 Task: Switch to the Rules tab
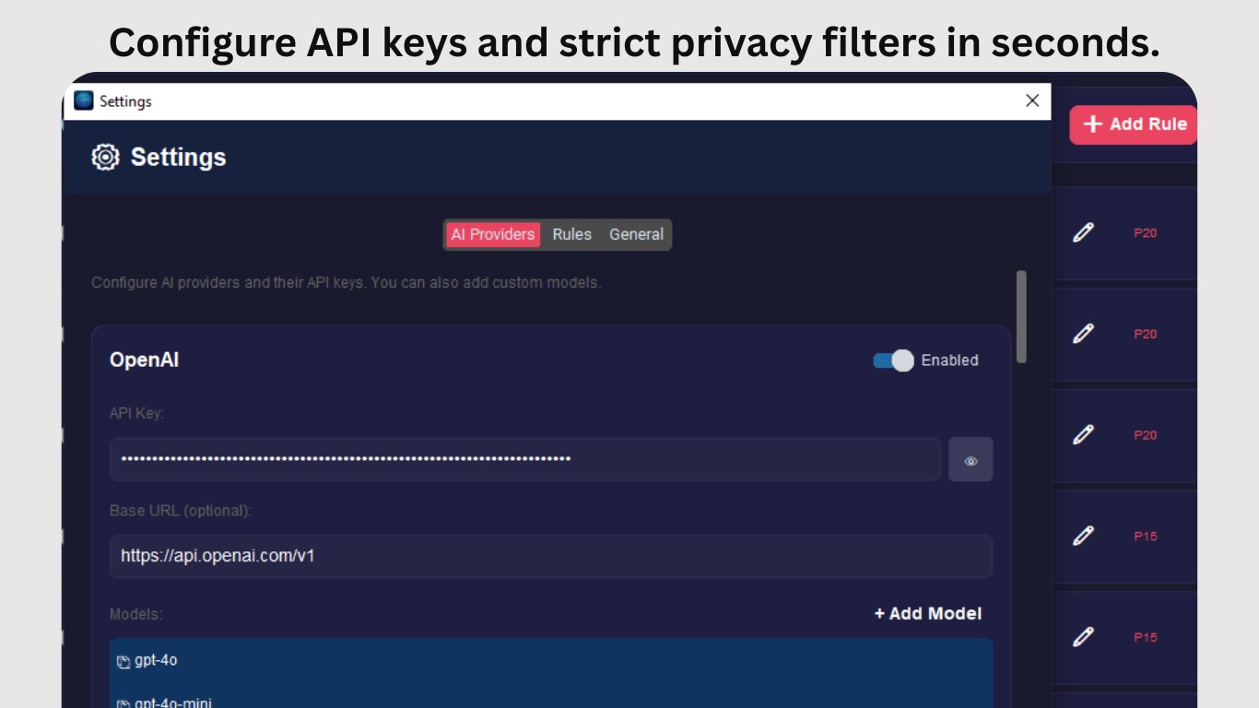point(571,234)
